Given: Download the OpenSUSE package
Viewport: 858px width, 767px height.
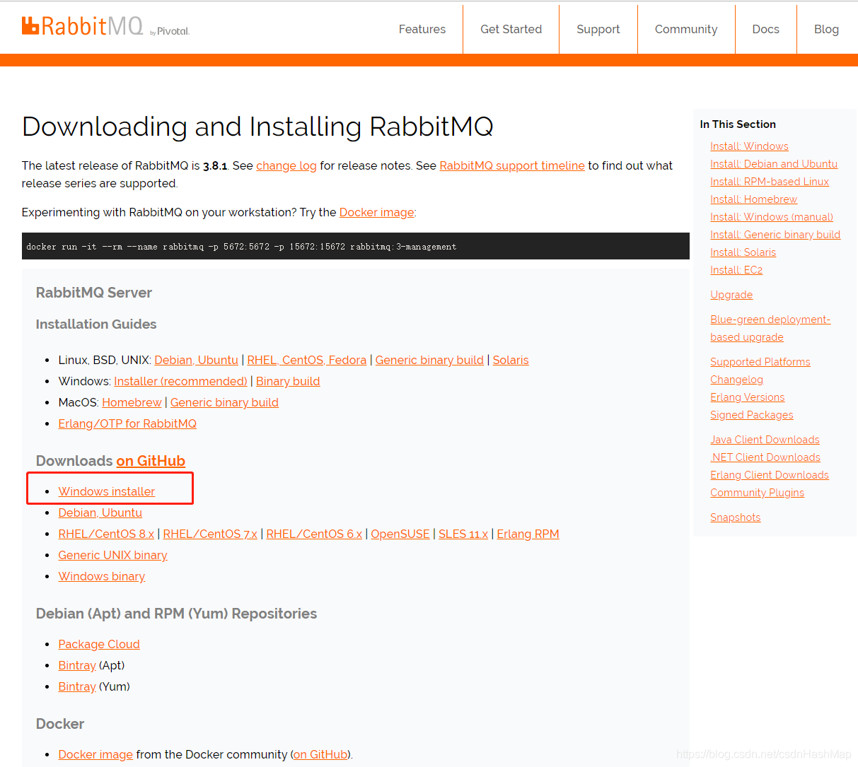Looking at the screenshot, I should 400,534.
